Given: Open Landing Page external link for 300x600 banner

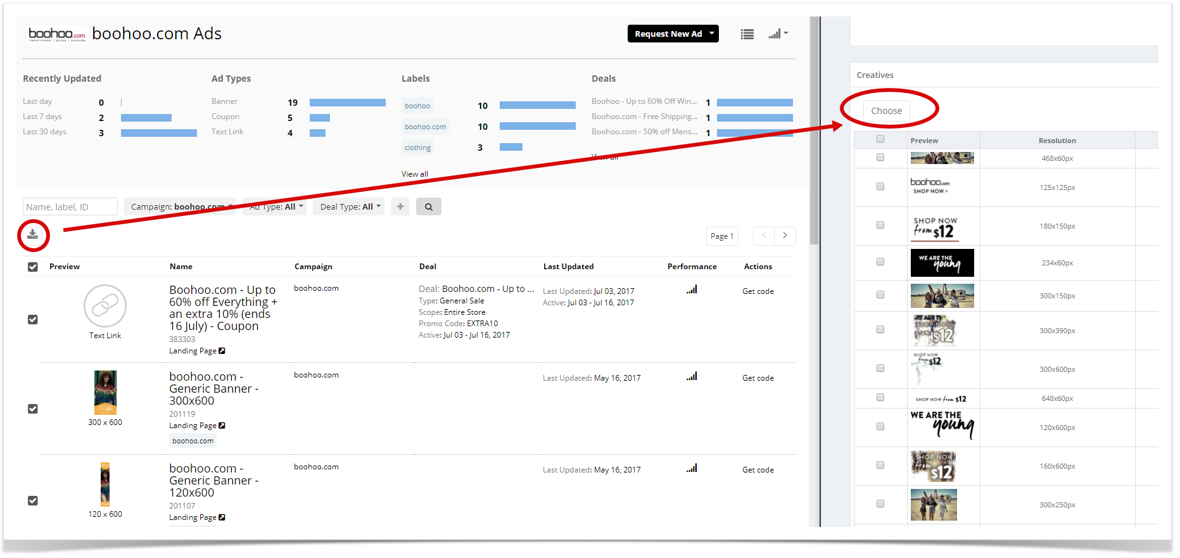Looking at the screenshot, I should pyautogui.click(x=222, y=426).
